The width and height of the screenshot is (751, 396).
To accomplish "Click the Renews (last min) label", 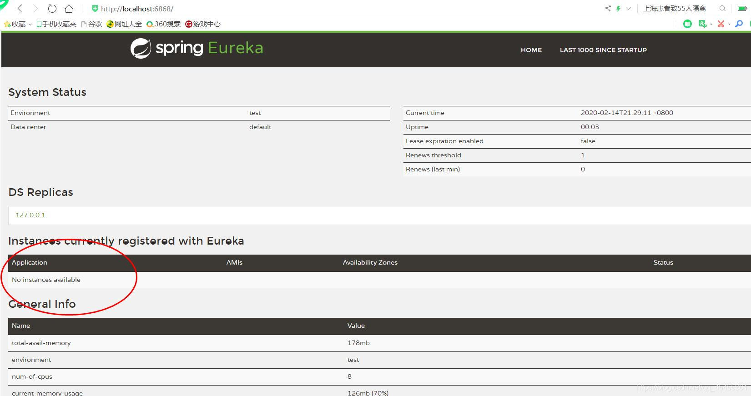I will [433, 169].
